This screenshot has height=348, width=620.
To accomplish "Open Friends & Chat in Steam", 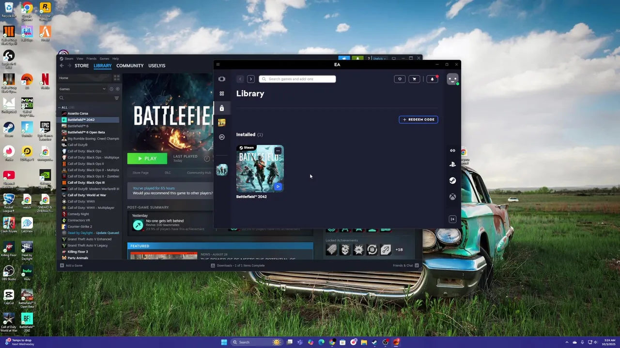I will tap(406, 265).
